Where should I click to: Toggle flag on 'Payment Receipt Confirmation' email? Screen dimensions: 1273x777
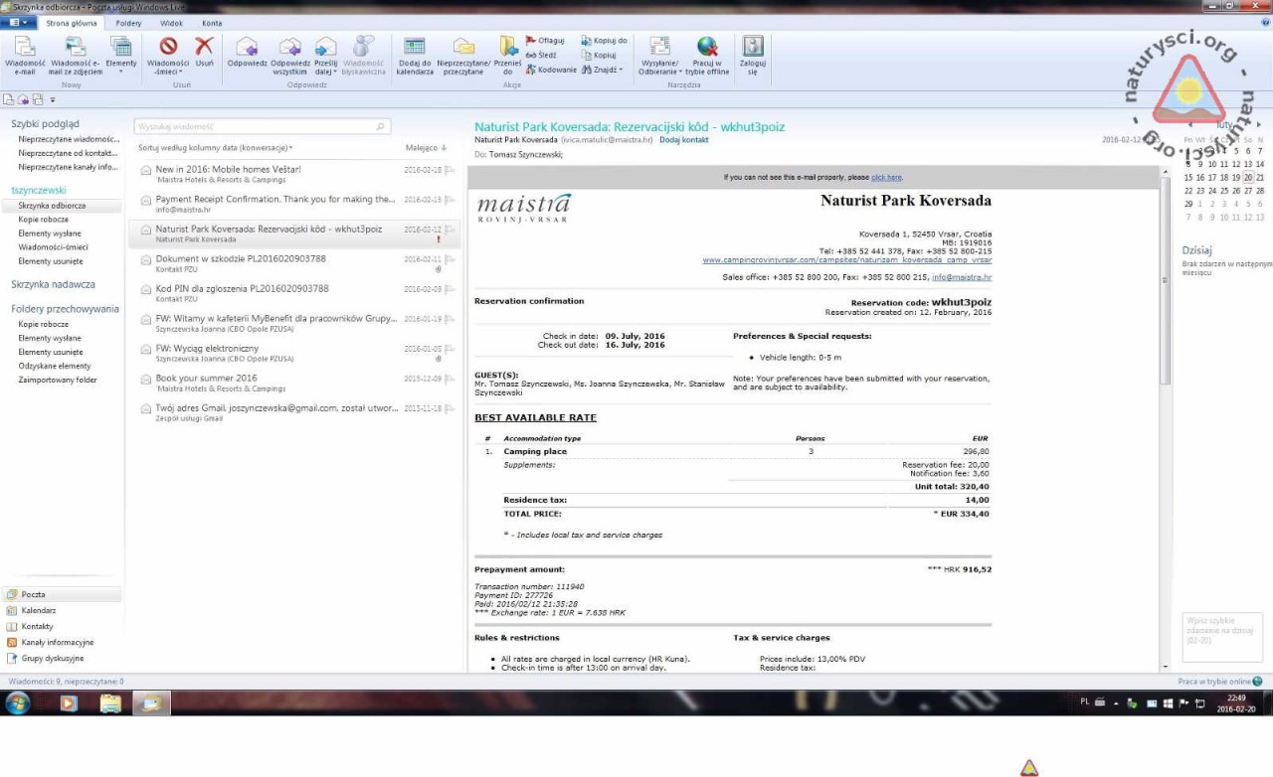click(x=451, y=200)
